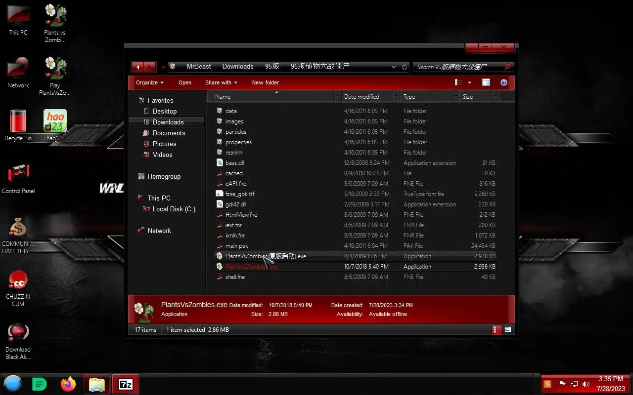Select Favorites in the navigation pane
The width and height of the screenshot is (633, 395).
coord(160,100)
